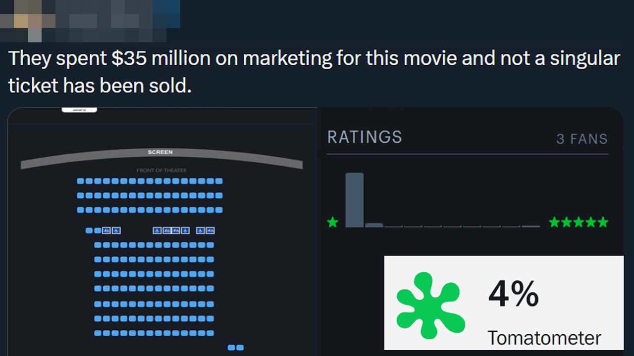Select the leftmost wheelchair row regular seat
Image resolution: width=634 pixels, height=356 pixels.
tap(89, 230)
